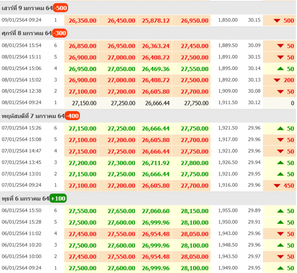Viewport: 297px width, 273px height.
Task: Select the พุธที่ 6 มกราคม 64 date header
Action: click(x=25, y=199)
